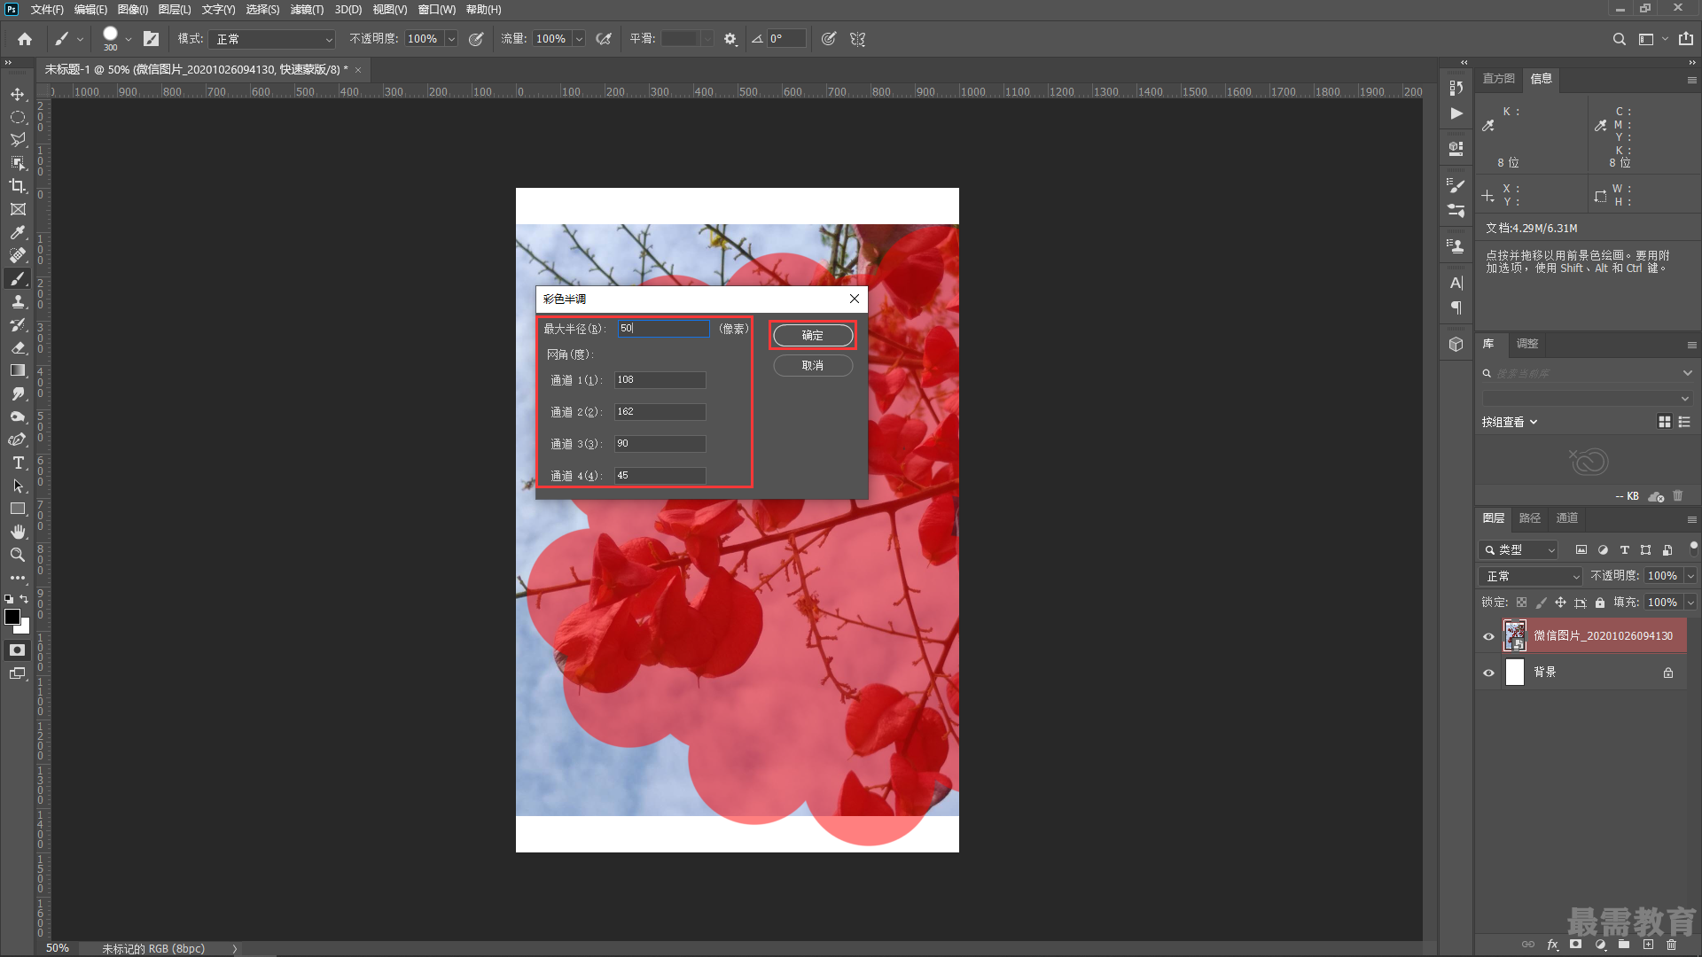
Task: Click 确定 in 彩色半调 dialog
Action: pyautogui.click(x=813, y=335)
